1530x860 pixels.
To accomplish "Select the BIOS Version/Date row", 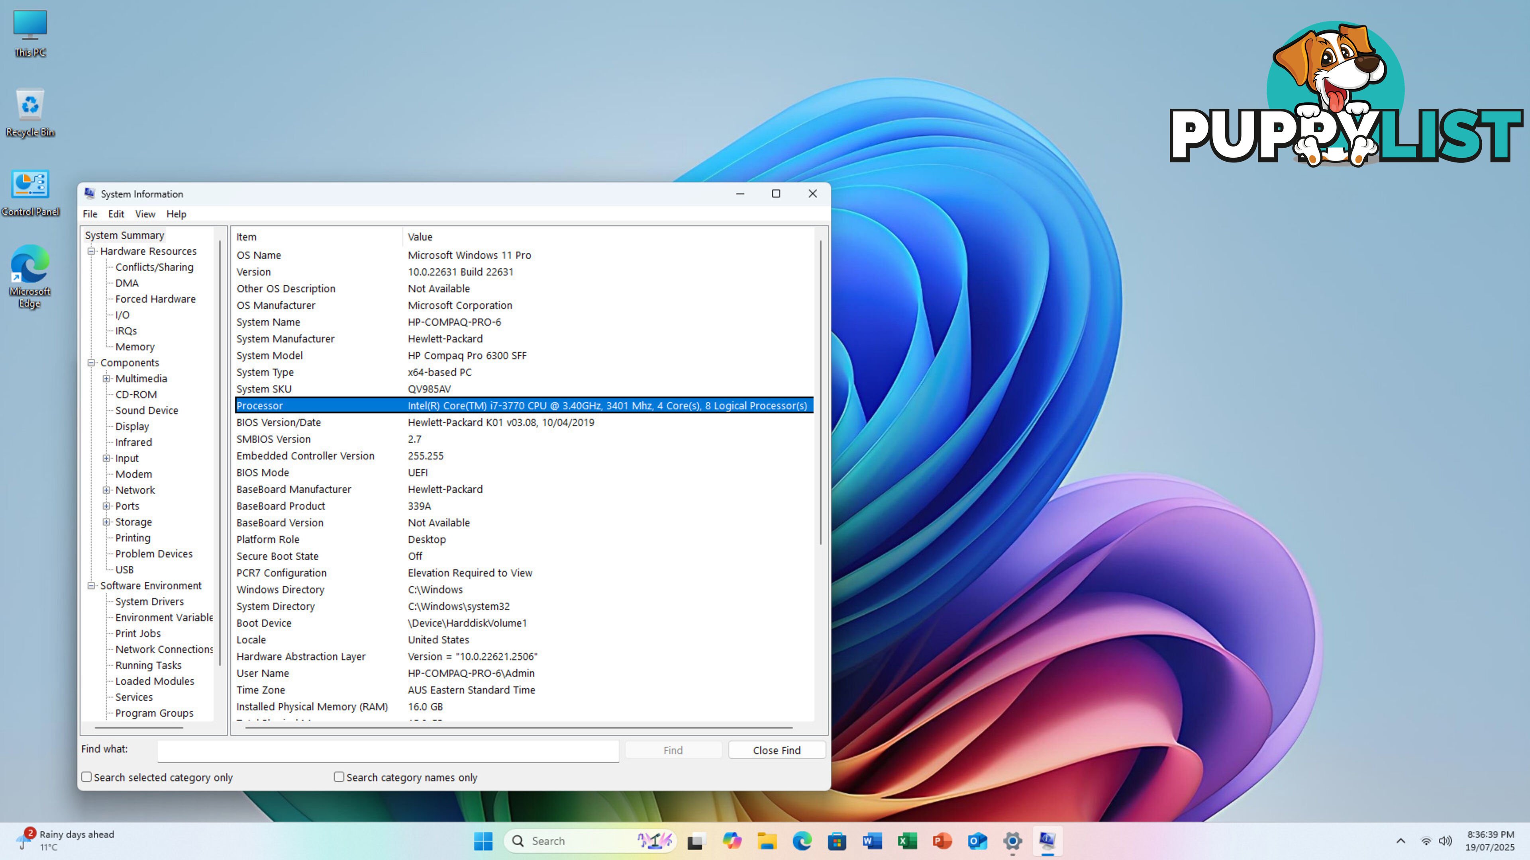I will (x=524, y=422).
